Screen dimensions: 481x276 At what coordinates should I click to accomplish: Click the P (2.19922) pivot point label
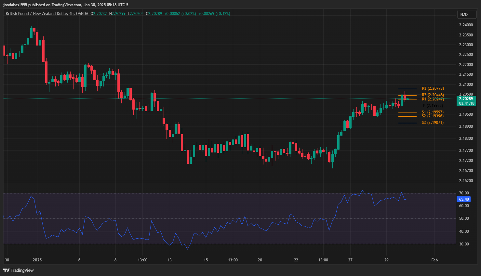click(x=433, y=106)
